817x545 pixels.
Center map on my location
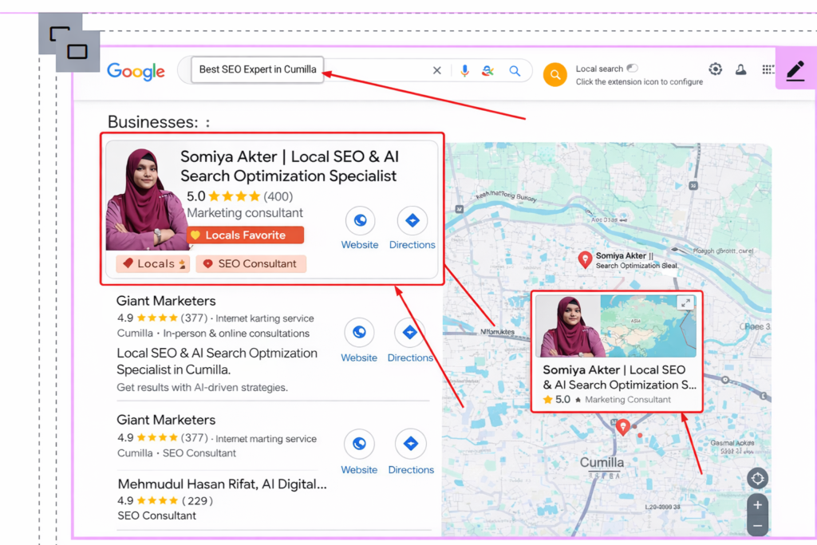point(757,479)
